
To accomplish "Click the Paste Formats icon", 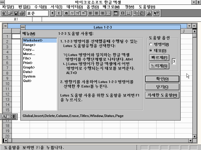I will [x=142, y=13].
